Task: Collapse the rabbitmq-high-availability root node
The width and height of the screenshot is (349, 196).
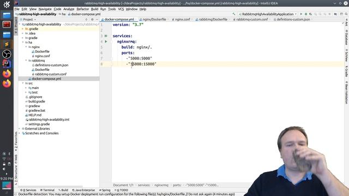Action: (20, 24)
